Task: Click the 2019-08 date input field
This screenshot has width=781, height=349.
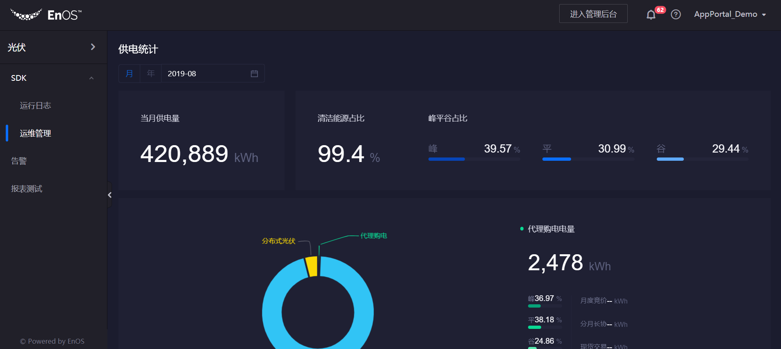Action: click(x=205, y=74)
